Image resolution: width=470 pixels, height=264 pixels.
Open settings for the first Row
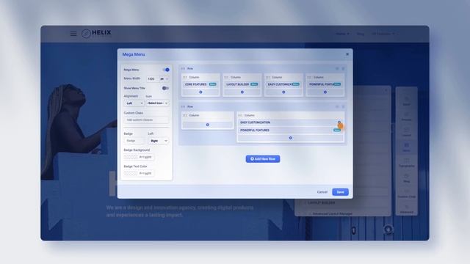337,68
